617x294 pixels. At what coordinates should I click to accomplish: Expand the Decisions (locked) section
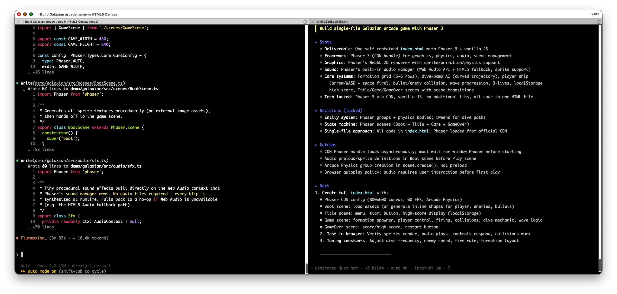tap(316, 111)
